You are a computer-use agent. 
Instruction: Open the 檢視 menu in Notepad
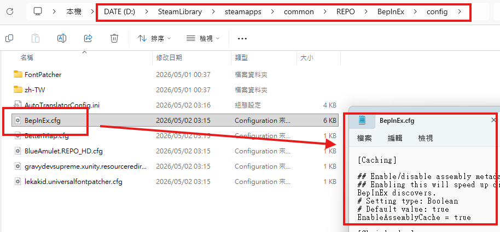pyautogui.click(x=426, y=138)
